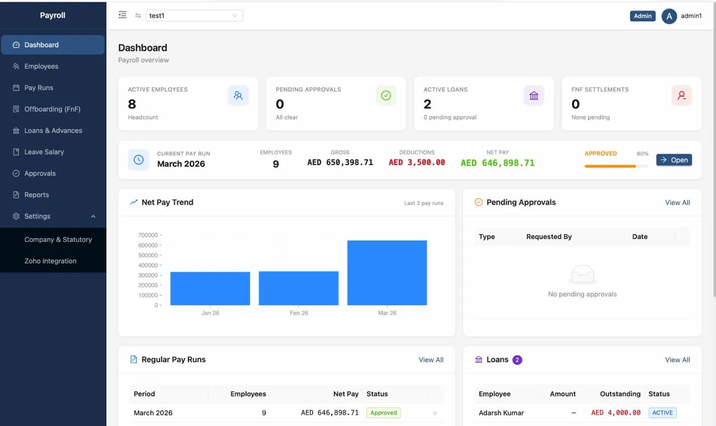Open the Employees sidebar item

[x=53, y=66]
